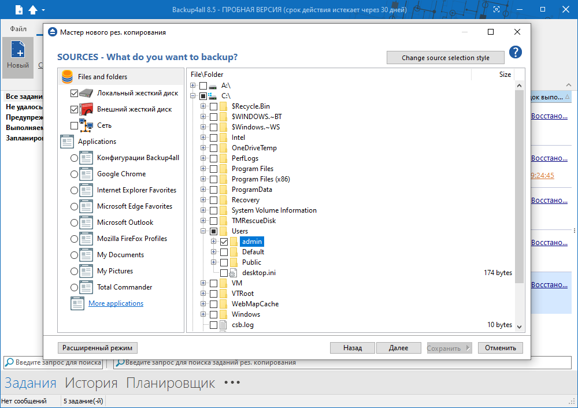Viewport: 578px width, 408px height.
Task: Open the blue help question mark icon
Action: (x=516, y=53)
